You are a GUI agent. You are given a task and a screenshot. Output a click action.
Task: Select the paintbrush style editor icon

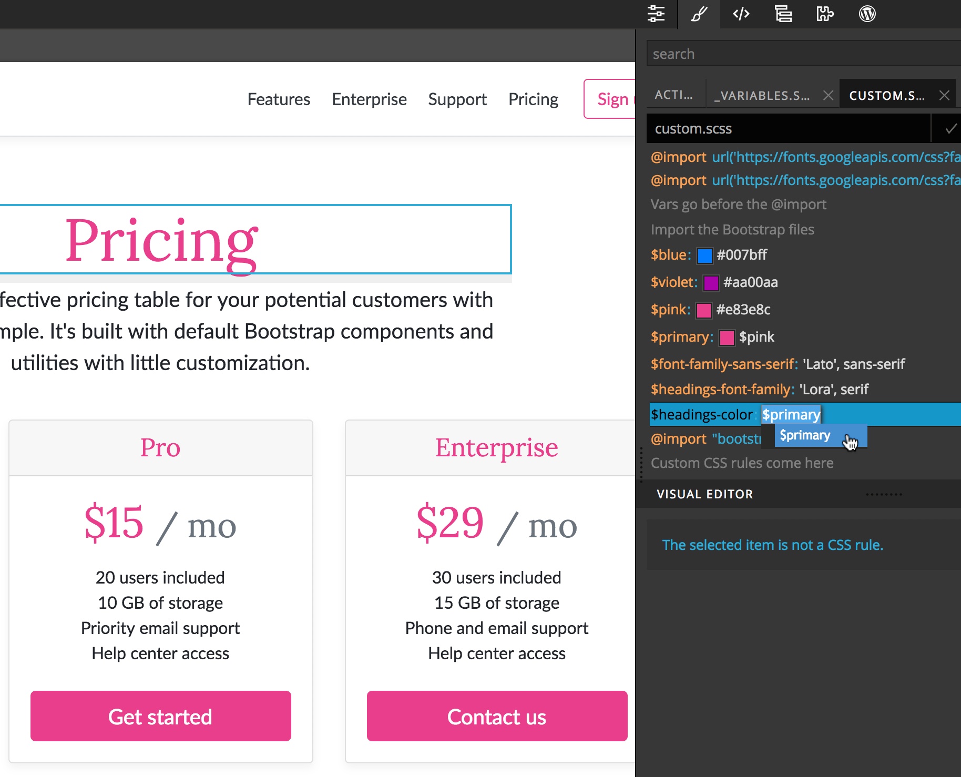click(x=699, y=14)
